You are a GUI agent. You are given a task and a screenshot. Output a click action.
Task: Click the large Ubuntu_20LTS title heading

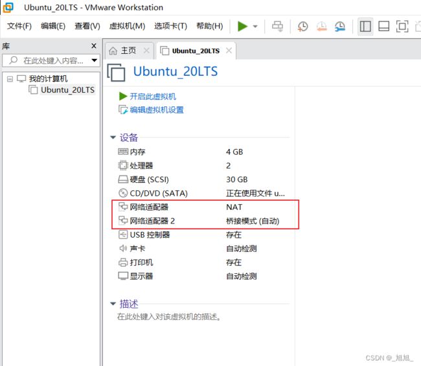[176, 71]
